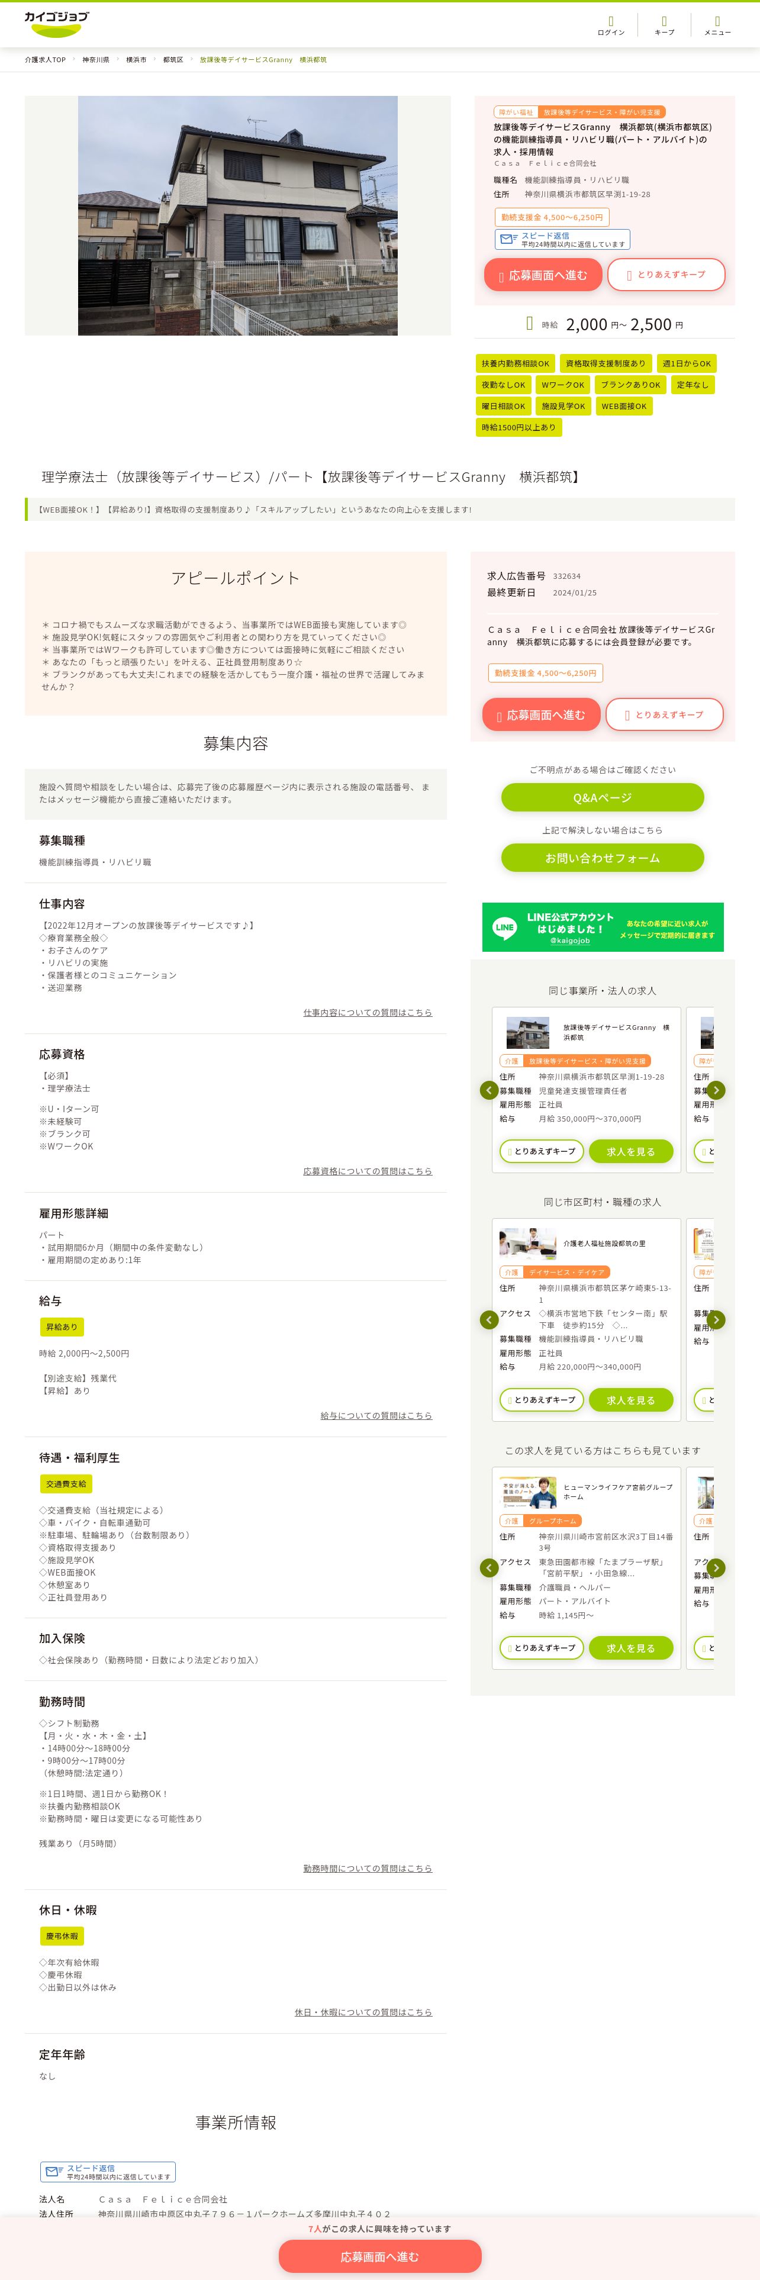Click the facility house photo
This screenshot has width=760, height=2280.
(238, 216)
